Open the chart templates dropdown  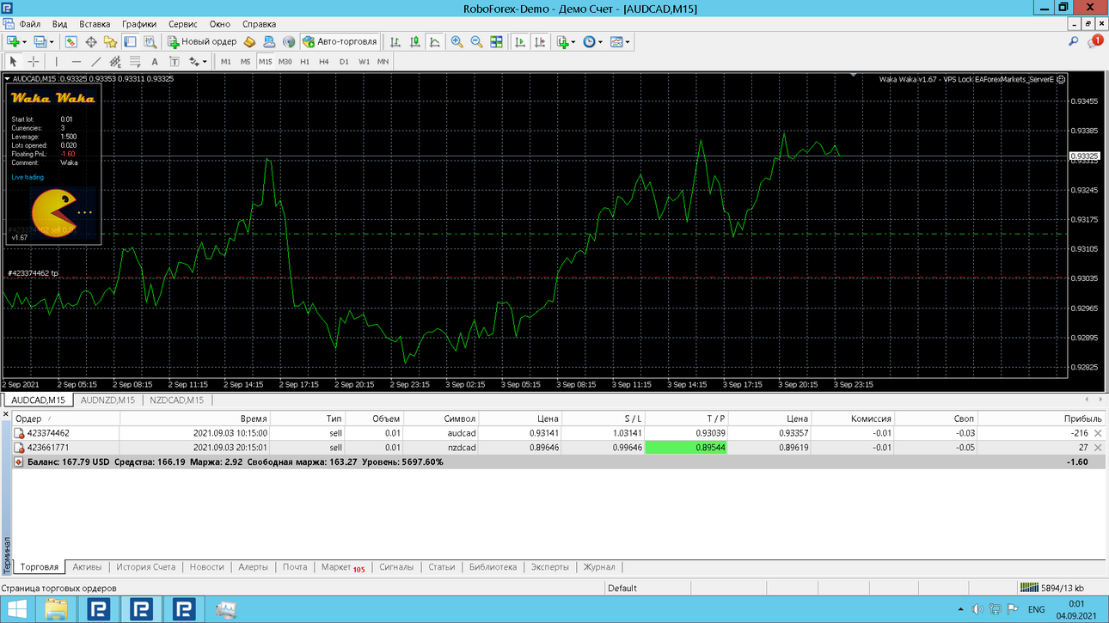(x=628, y=41)
